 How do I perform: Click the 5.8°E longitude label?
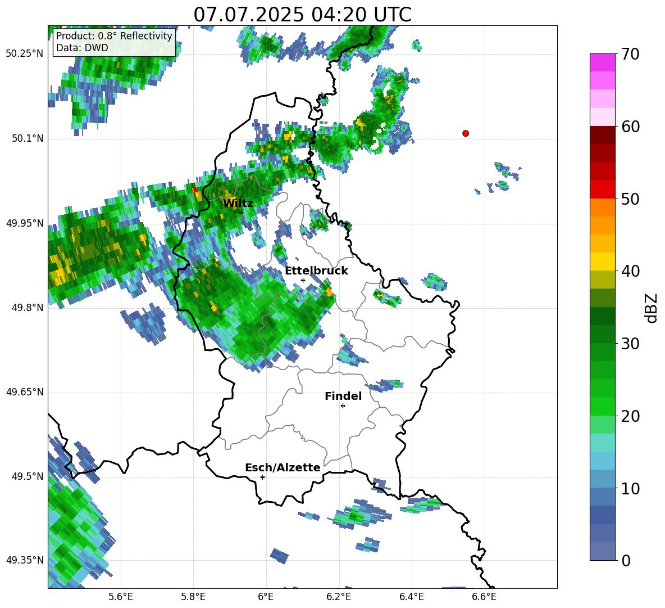(x=193, y=597)
